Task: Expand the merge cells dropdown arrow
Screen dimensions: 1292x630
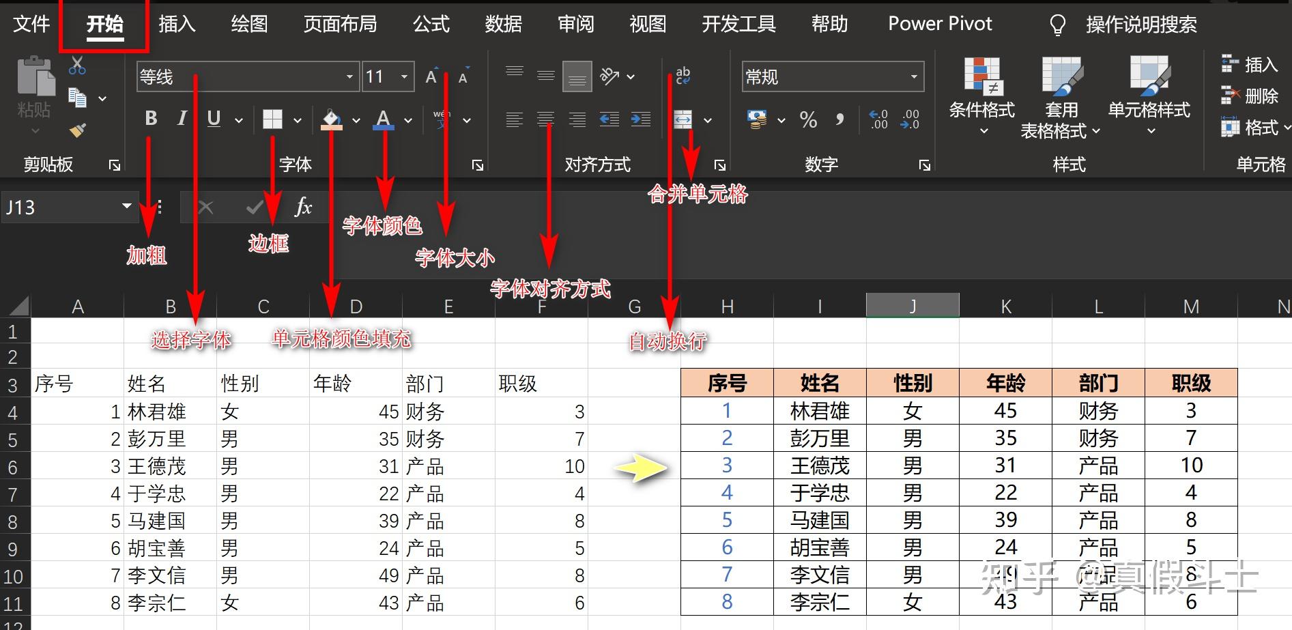Action: coord(708,120)
